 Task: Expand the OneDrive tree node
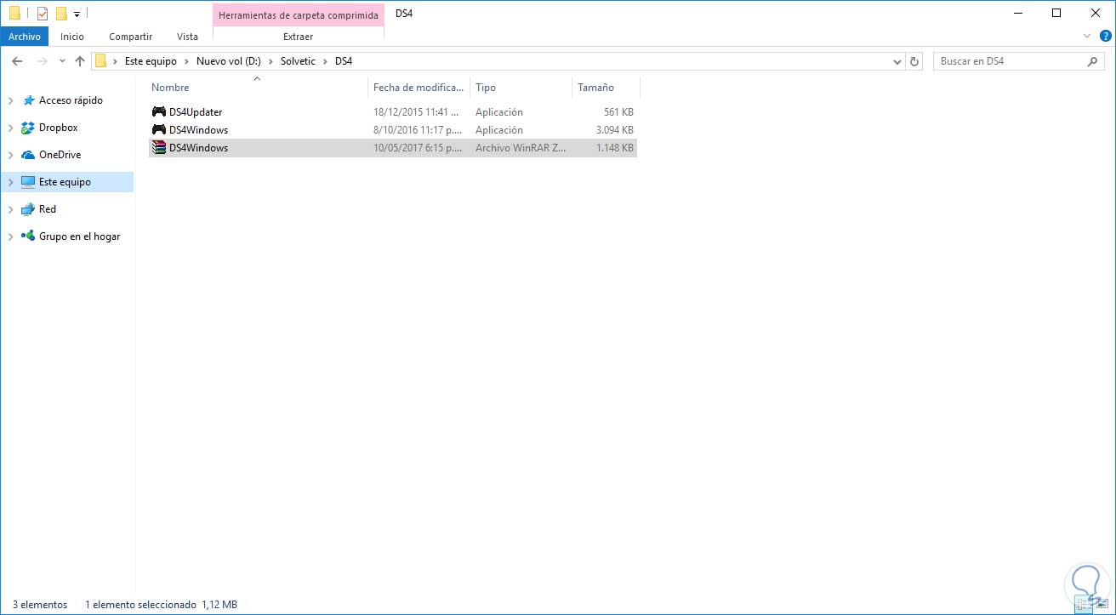click(x=10, y=155)
